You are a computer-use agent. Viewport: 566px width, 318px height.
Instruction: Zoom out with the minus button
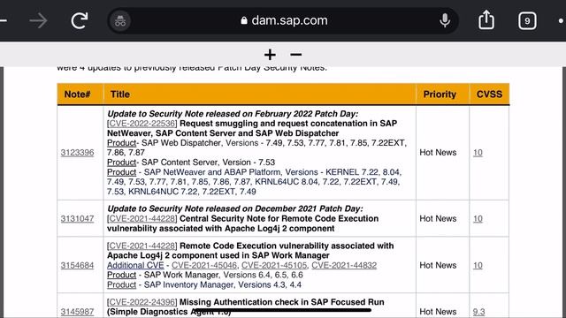coord(295,55)
